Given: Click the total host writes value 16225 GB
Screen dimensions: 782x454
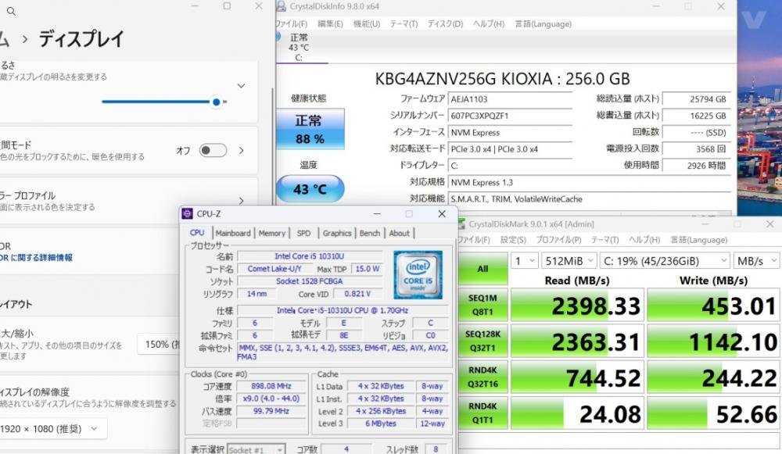Looking at the screenshot, I should pos(697,116).
